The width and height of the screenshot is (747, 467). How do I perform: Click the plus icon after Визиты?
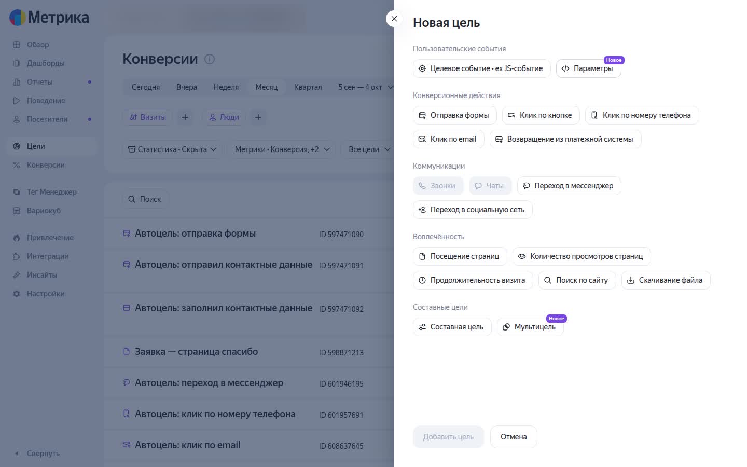click(x=185, y=117)
